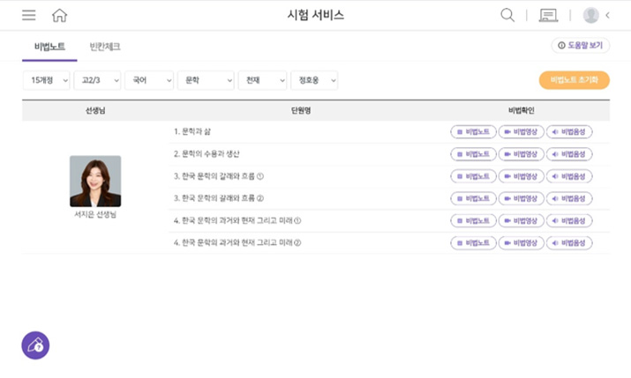The width and height of the screenshot is (631, 378).
Task: Play 비법영상 for unit 2 문학의 수용과 생산
Action: click(x=522, y=154)
